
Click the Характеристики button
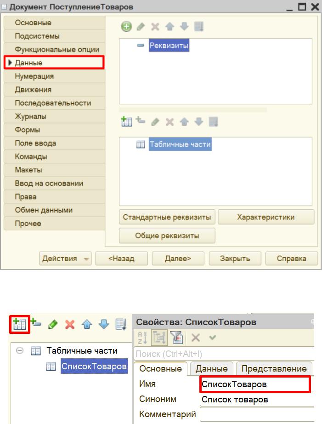coord(266,217)
